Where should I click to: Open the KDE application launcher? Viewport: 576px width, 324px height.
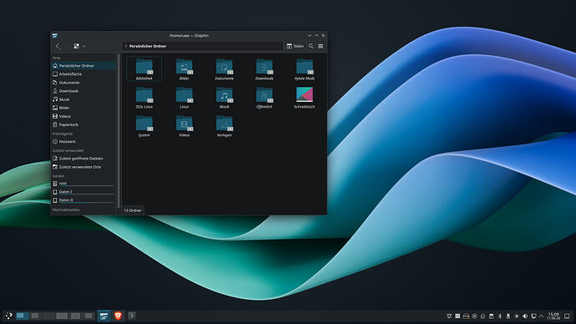[8, 316]
